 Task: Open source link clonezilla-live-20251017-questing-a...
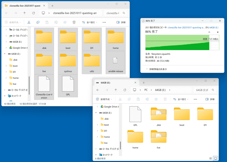coord(186,27)
